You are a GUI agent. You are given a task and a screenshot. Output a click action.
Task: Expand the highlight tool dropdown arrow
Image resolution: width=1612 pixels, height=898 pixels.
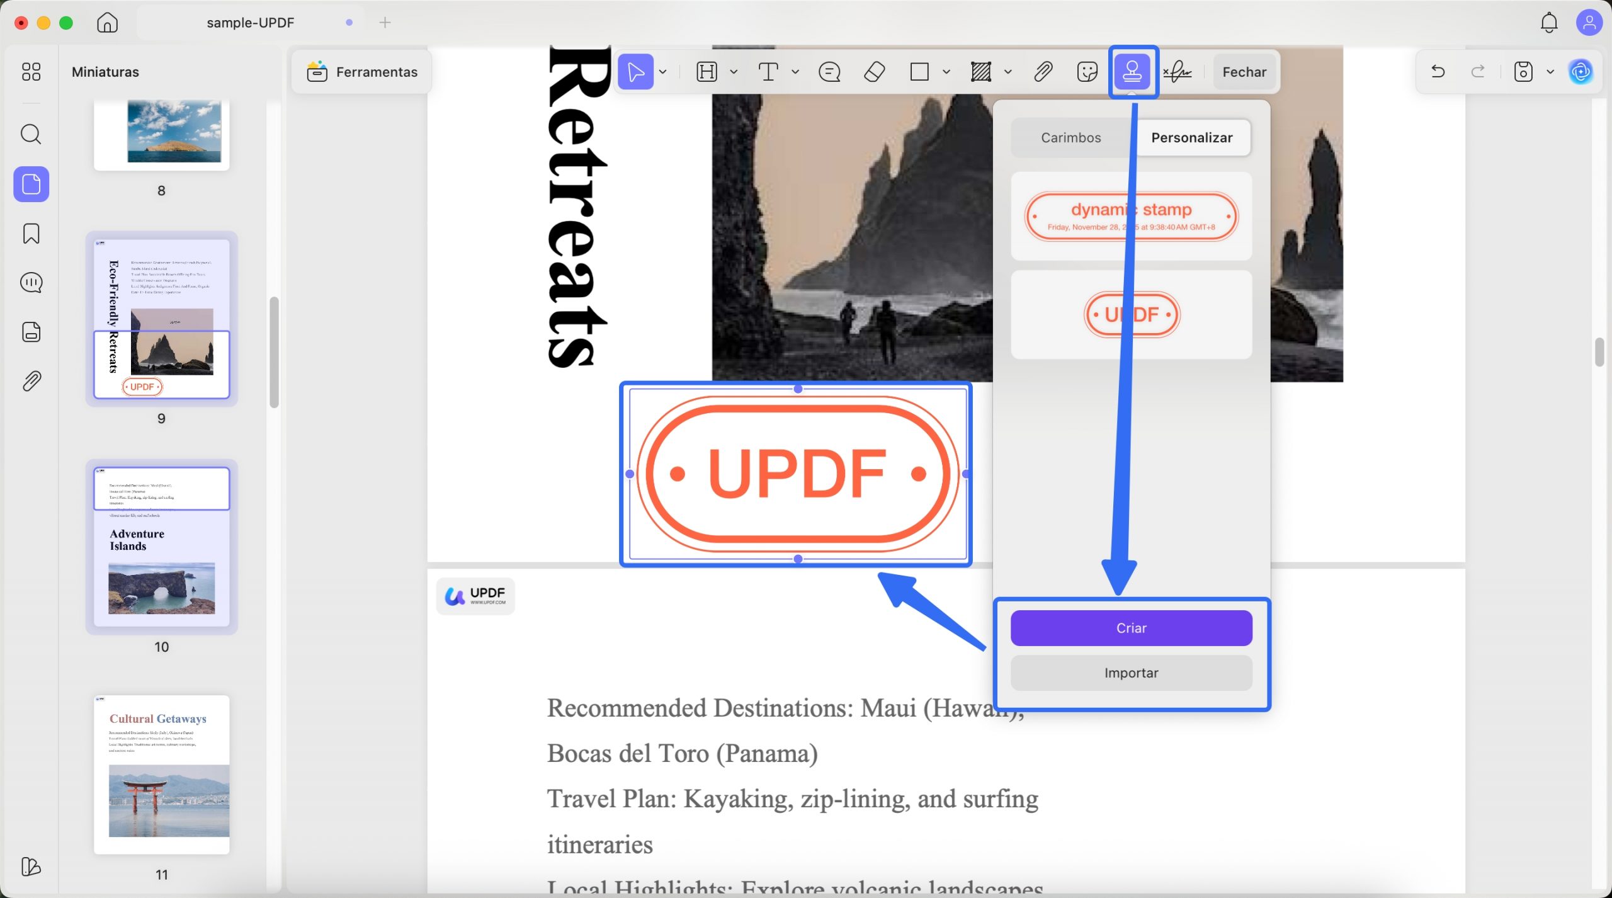[x=734, y=72]
